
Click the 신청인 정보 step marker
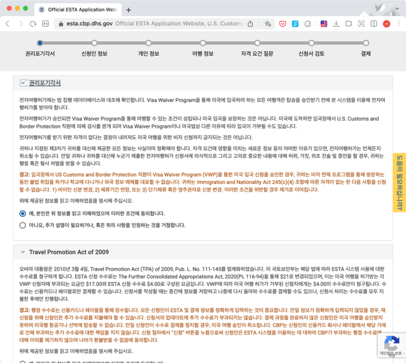(94, 43)
